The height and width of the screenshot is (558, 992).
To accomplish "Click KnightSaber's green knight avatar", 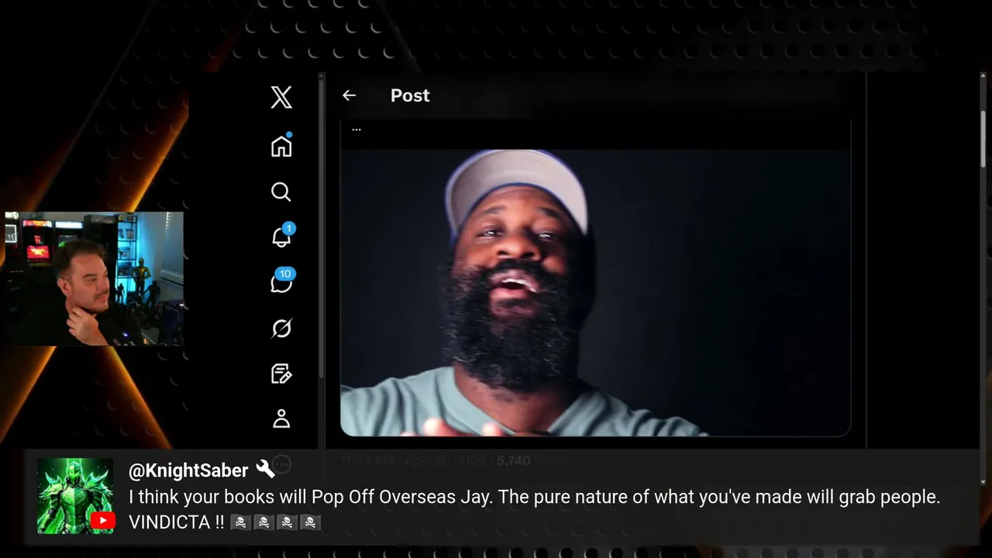I will tap(75, 496).
